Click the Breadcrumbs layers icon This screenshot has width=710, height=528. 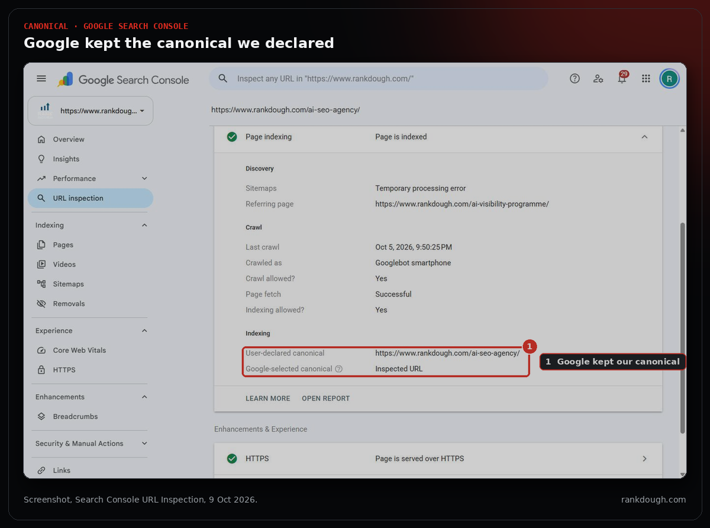click(41, 417)
